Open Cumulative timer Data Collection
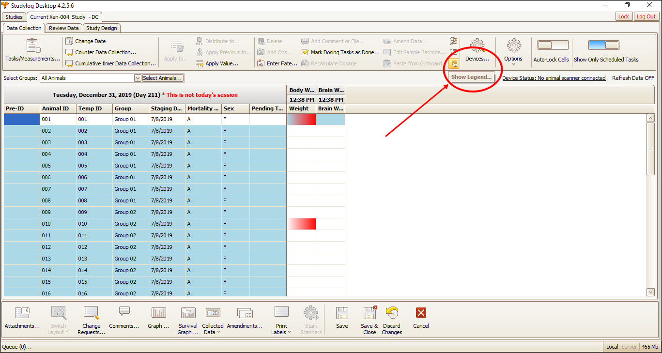The height and width of the screenshot is (353, 662). [111, 63]
